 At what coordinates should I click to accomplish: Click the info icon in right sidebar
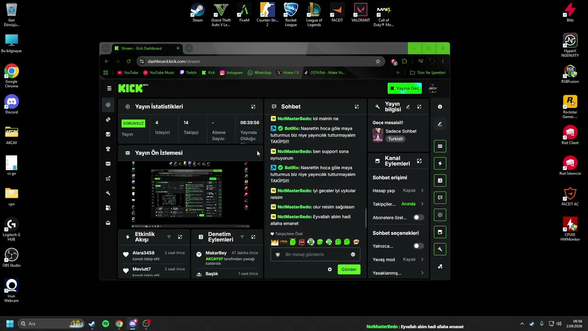(x=440, y=107)
